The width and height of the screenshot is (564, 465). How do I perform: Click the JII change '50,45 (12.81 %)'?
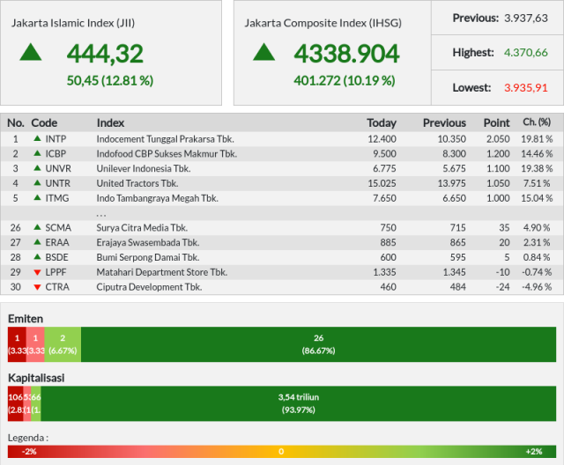coord(110,80)
